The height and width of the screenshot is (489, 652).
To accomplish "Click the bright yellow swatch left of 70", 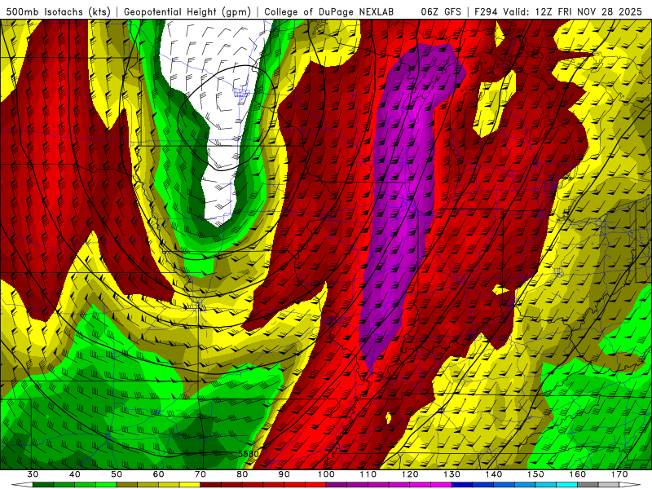I will 190,485.
